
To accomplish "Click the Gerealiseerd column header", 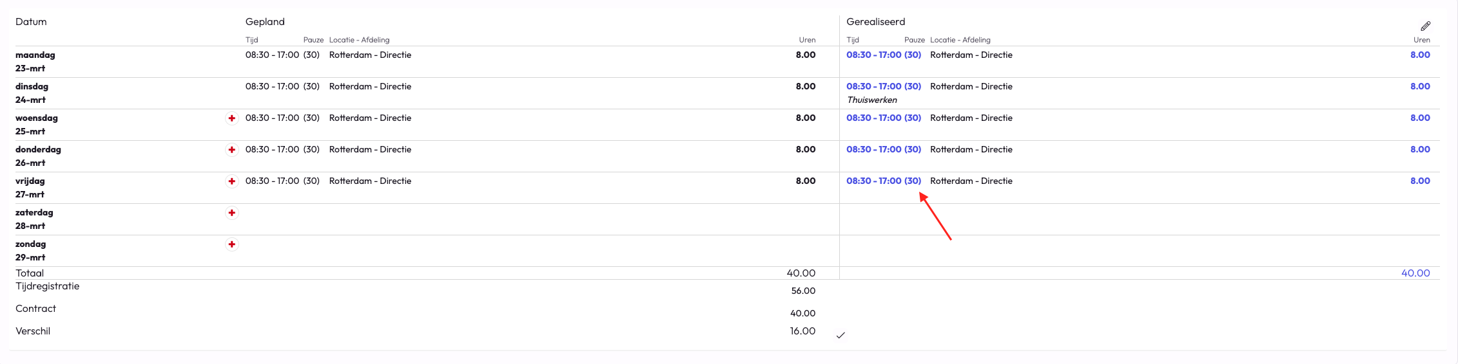I will [x=875, y=22].
